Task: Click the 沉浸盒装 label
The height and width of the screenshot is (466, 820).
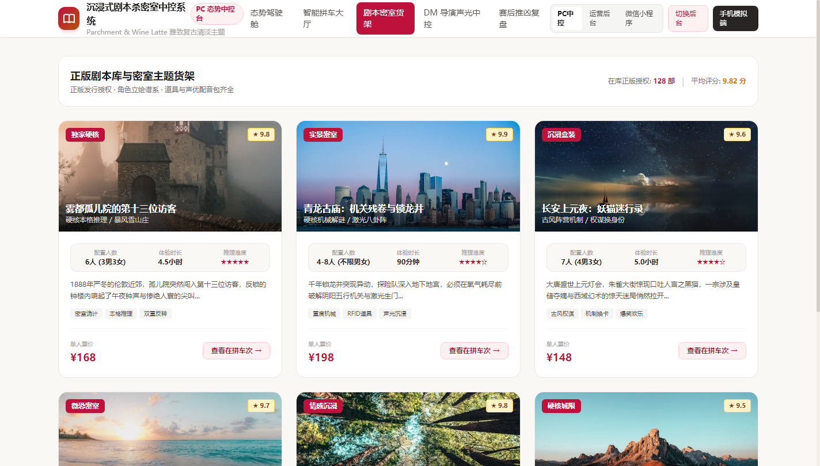Action: 561,135
